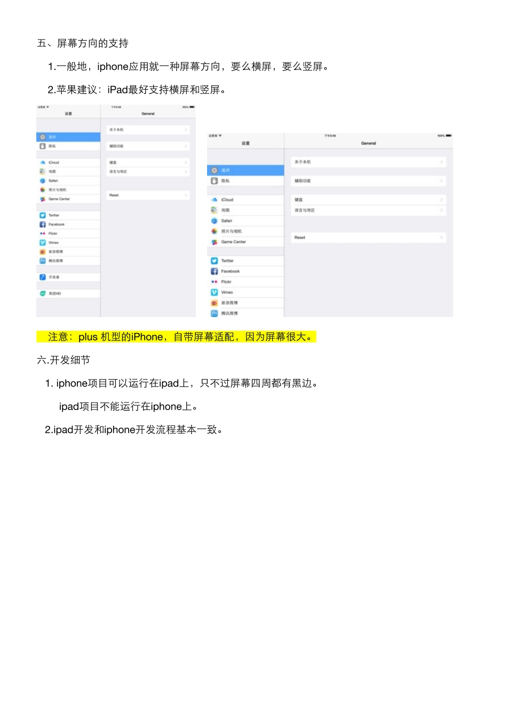Click the Vimeo icon in the sidebar
Viewport: 507px width, 718px height.
(x=43, y=242)
